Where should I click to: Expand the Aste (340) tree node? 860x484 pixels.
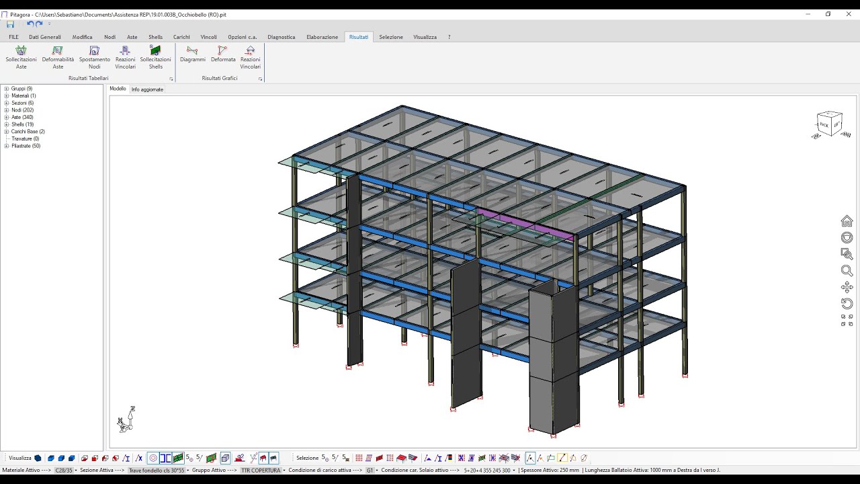(x=7, y=117)
